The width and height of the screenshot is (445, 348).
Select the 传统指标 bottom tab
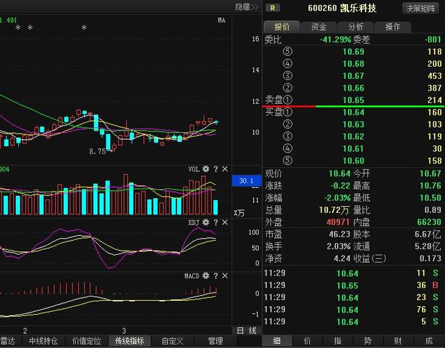tap(130, 340)
